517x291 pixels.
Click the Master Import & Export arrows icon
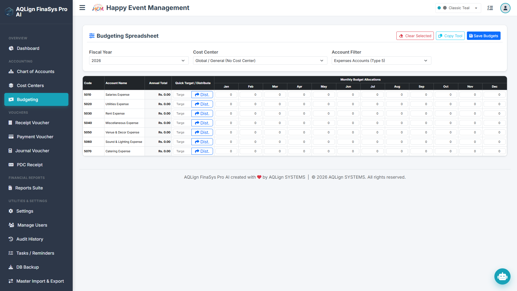[11, 281]
